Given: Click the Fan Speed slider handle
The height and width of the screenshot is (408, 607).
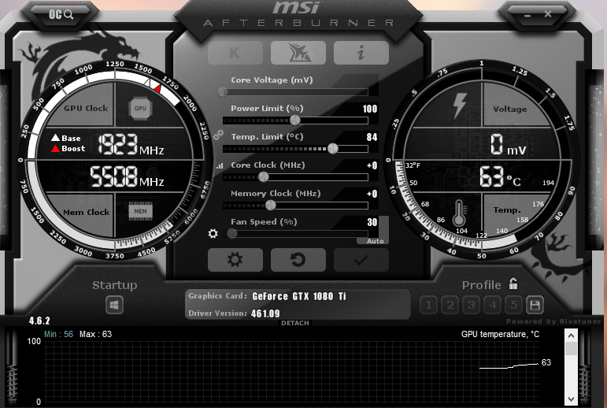Looking at the screenshot, I should [232, 233].
